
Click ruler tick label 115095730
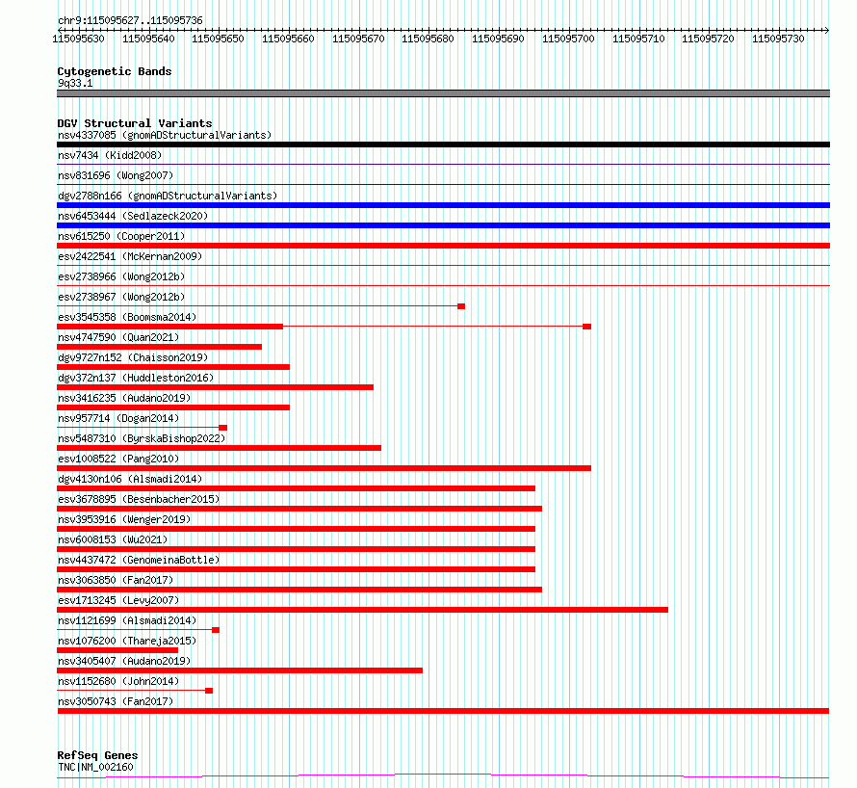point(778,39)
